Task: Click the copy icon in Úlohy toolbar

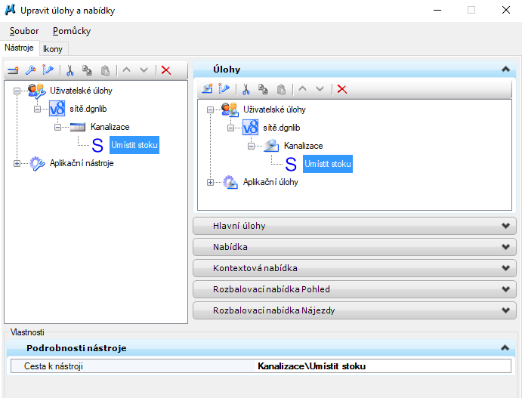Action: tap(264, 89)
